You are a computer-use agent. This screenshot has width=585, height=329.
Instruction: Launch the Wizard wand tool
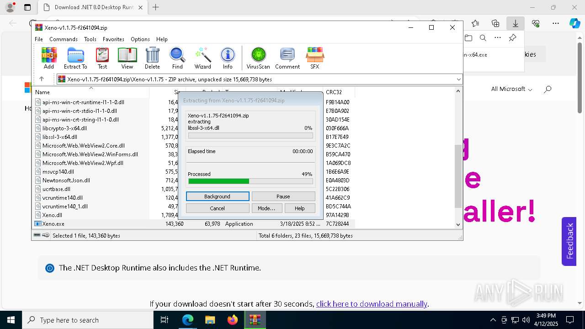click(202, 58)
